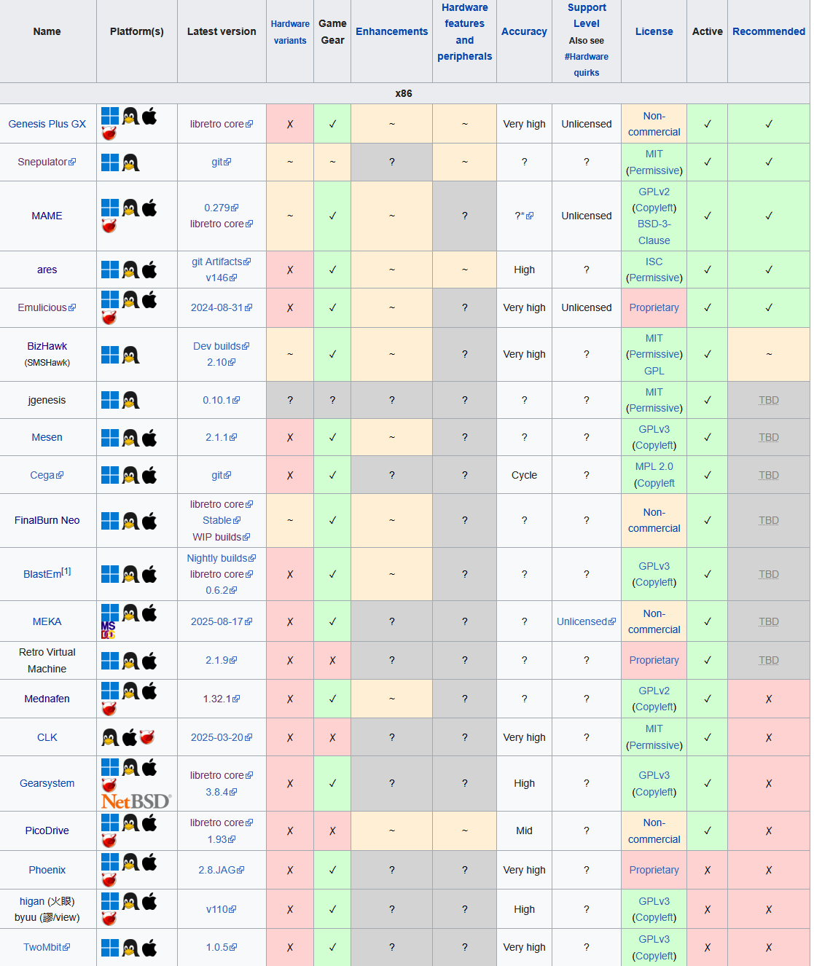Open Phoenix 2.8.JAG version link
This screenshot has height=966, width=814.
tap(222, 870)
